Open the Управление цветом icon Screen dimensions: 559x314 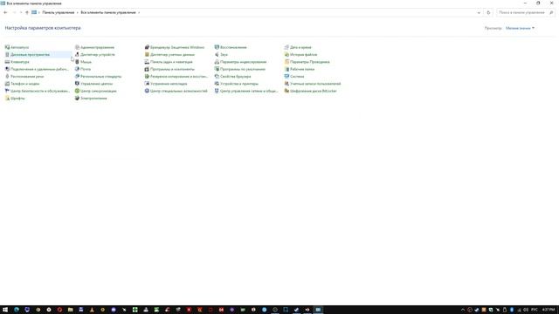77,84
